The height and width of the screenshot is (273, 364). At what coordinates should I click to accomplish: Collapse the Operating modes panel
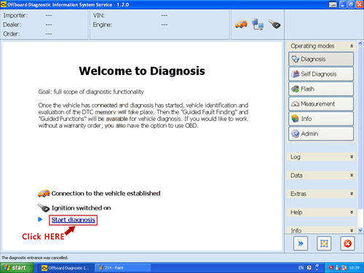[352, 46]
